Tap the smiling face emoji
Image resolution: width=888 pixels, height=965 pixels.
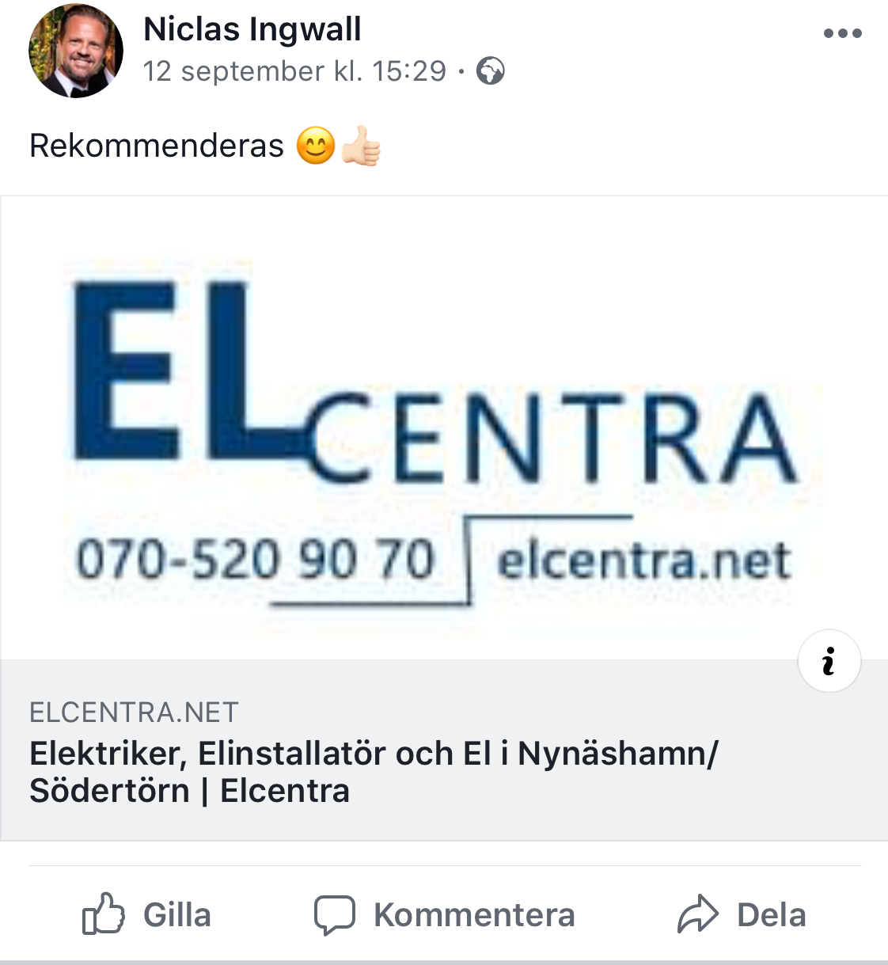click(316, 146)
